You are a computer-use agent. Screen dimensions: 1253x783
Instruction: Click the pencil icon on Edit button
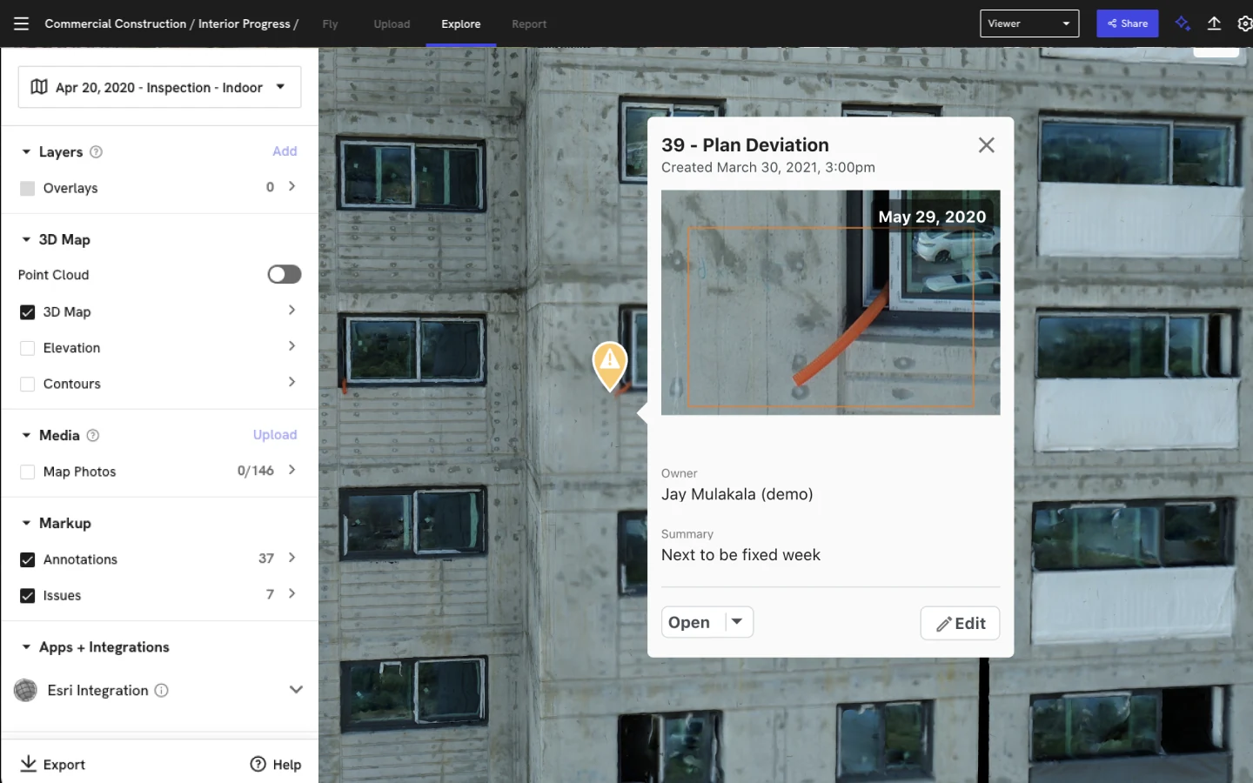pos(943,624)
